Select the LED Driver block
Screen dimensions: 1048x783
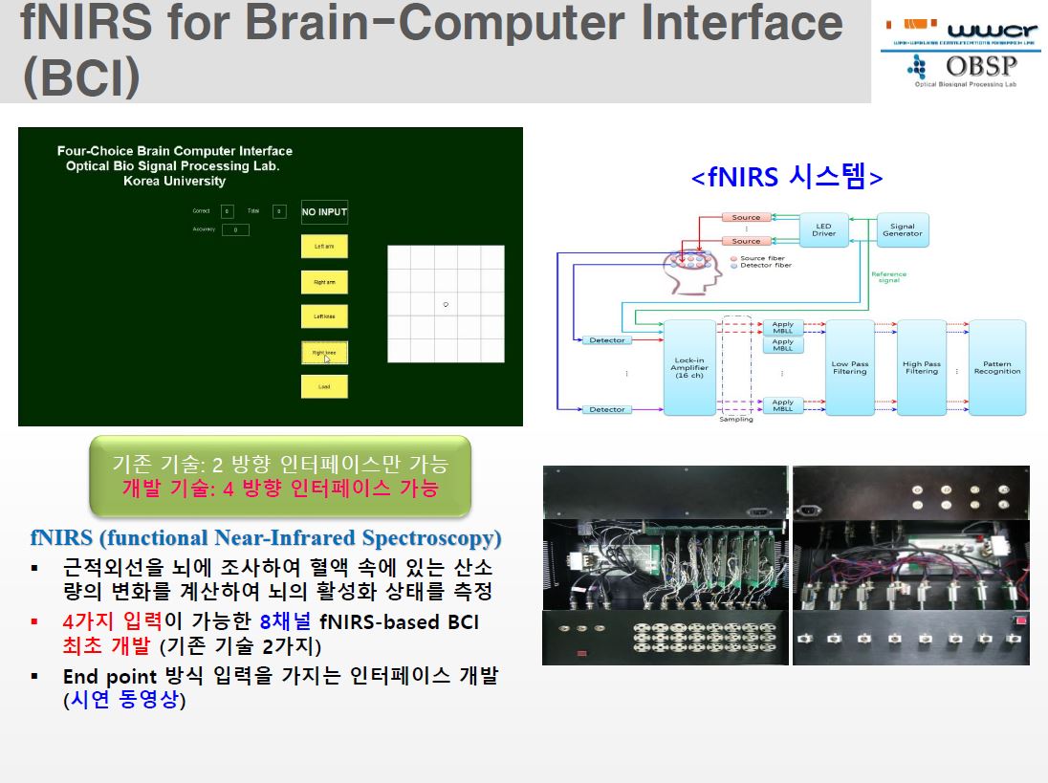(x=823, y=230)
